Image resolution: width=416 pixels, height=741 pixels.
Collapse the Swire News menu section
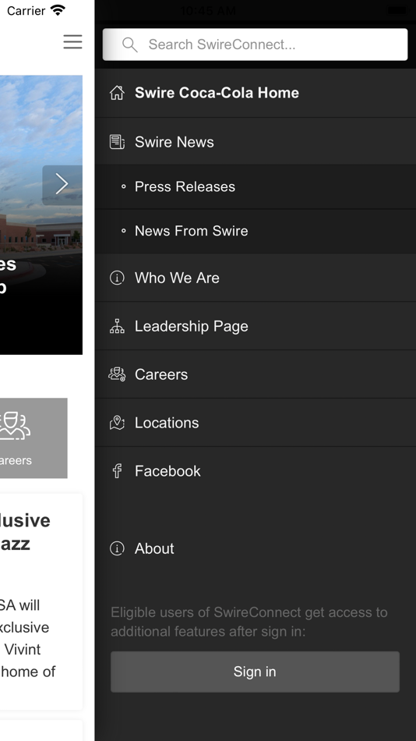[256, 142]
